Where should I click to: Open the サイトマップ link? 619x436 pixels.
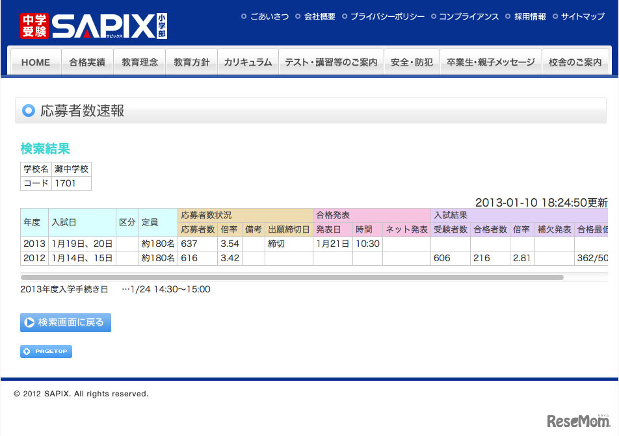pyautogui.click(x=582, y=17)
